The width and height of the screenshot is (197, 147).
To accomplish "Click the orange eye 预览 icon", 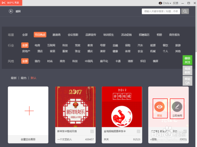I will click(159, 107).
